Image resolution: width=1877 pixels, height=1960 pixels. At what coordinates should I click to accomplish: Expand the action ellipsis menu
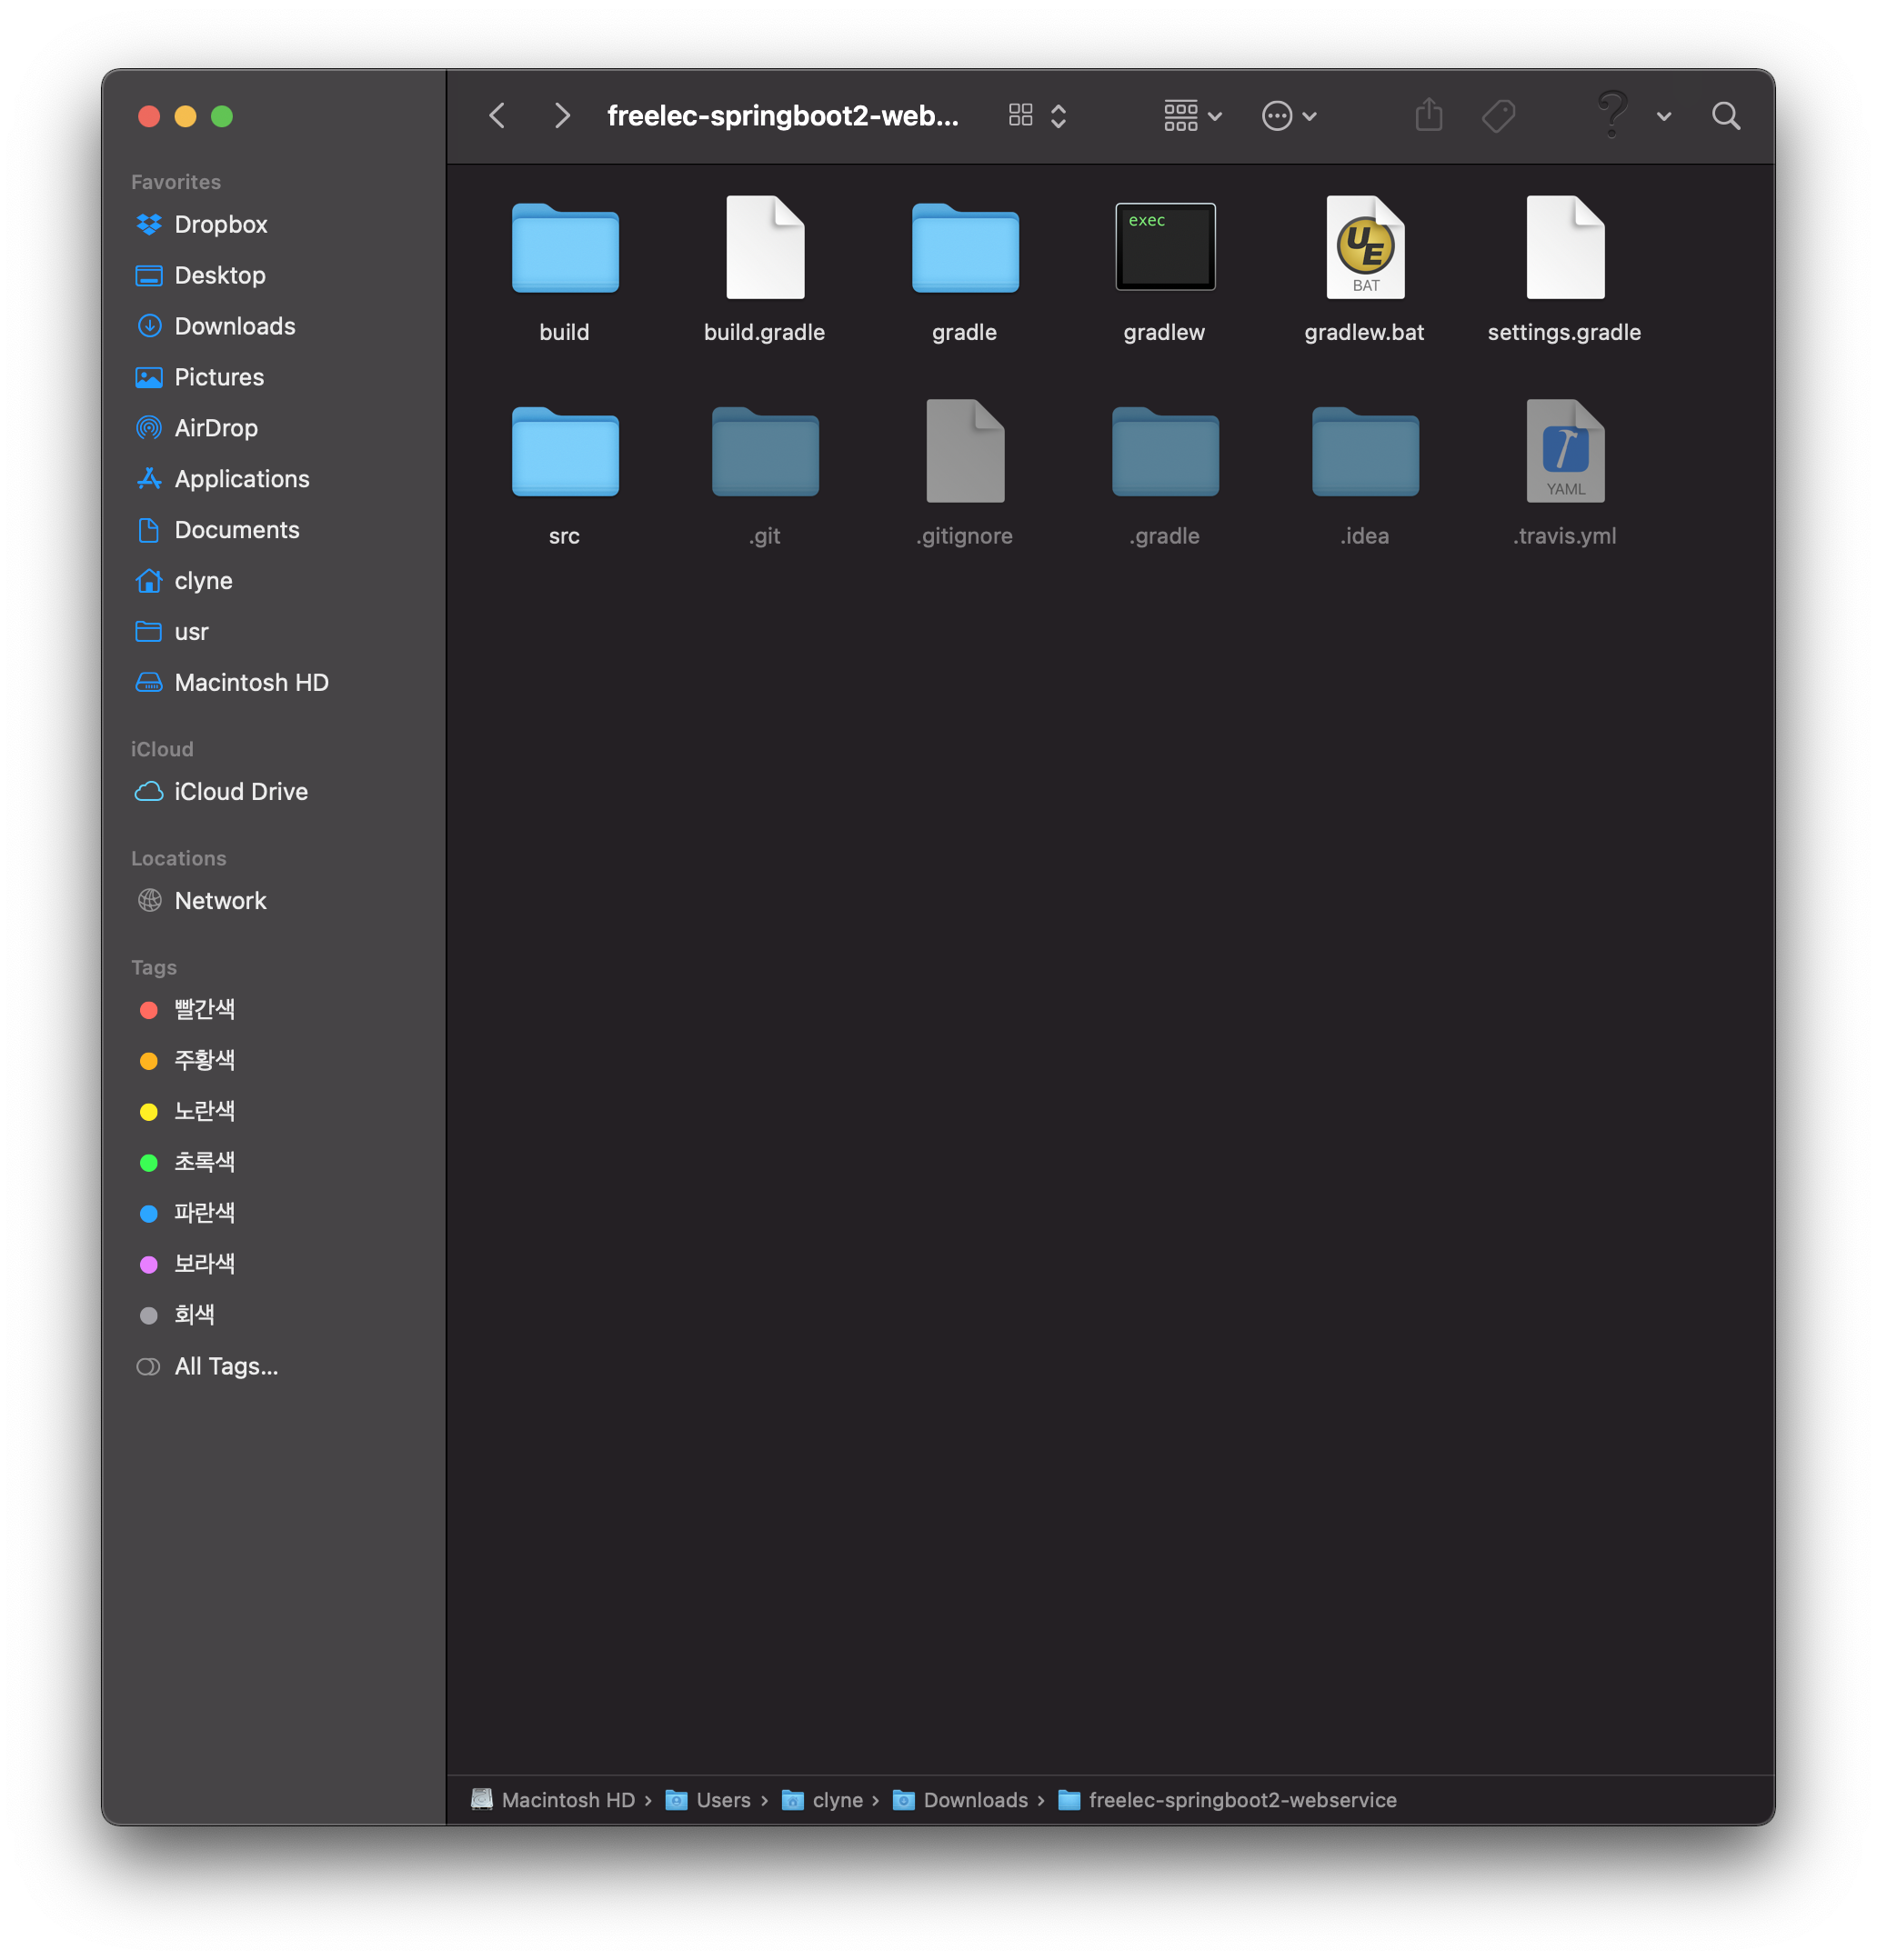[1289, 116]
